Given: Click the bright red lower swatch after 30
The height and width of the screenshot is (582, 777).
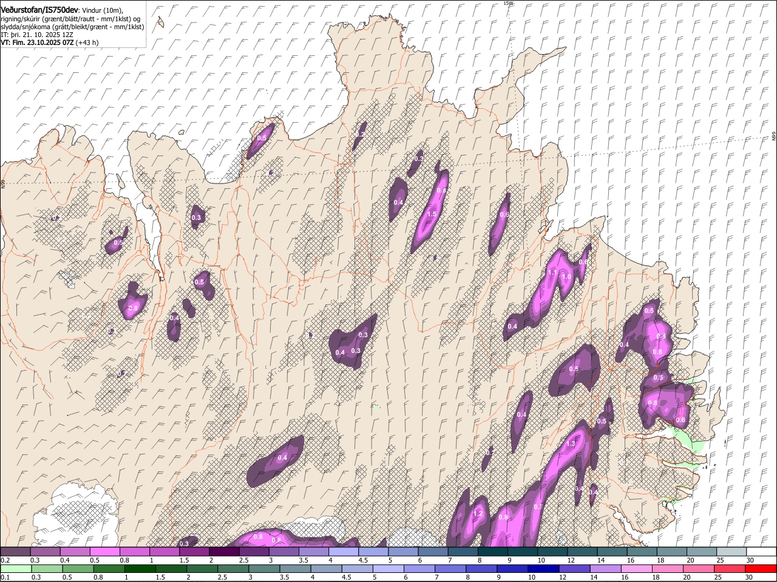Looking at the screenshot, I should coord(760,569).
